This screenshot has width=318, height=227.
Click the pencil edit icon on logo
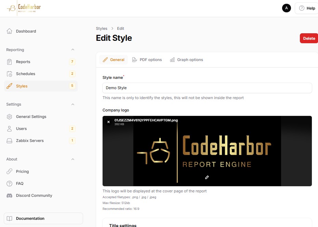[207, 177]
